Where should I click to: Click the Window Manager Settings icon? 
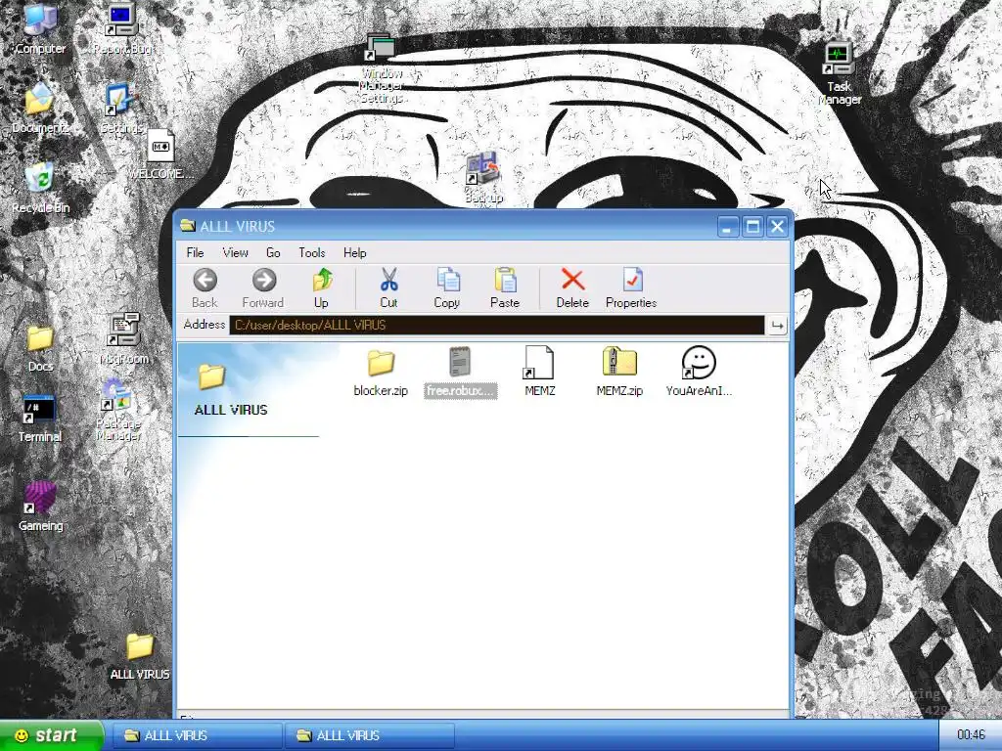pos(381,49)
